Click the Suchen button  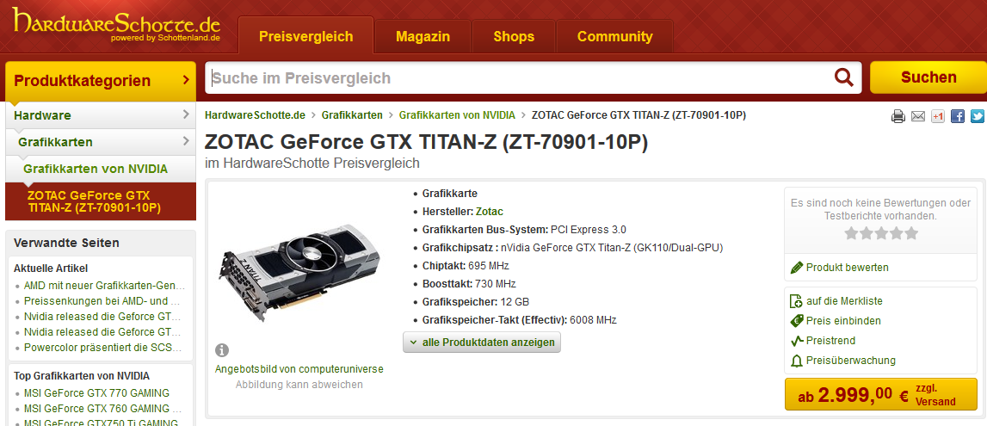[x=928, y=77]
